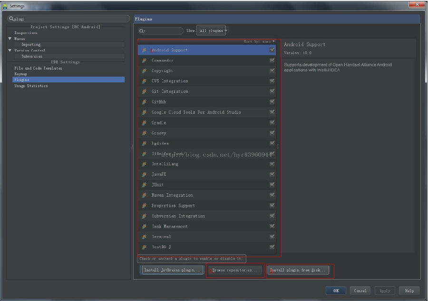Confirm settings with the OK button
The image size is (428, 301).
(336, 291)
